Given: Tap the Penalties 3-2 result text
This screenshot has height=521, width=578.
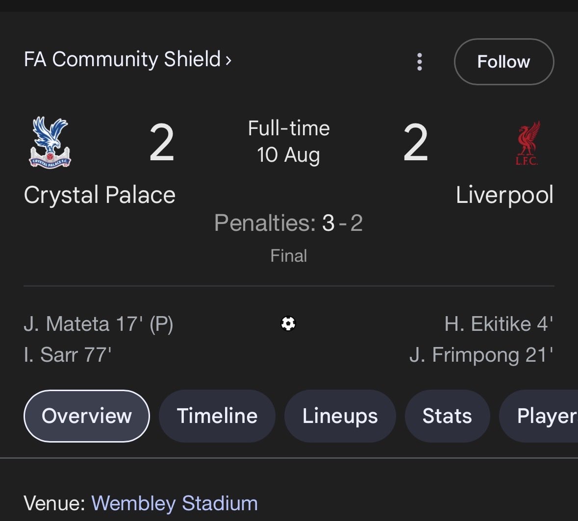Looking at the screenshot, I should tap(289, 223).
